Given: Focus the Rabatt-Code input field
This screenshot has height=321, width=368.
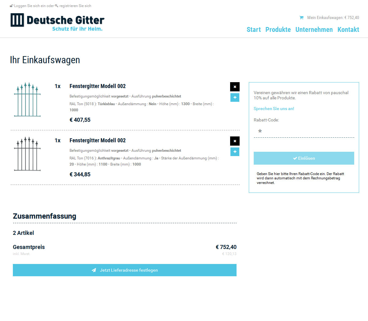Looking at the screenshot, I should pos(304,131).
